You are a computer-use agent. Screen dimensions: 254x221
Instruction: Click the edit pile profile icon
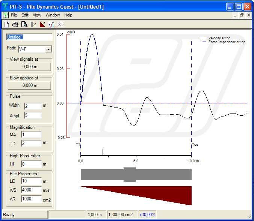[x=33, y=25]
